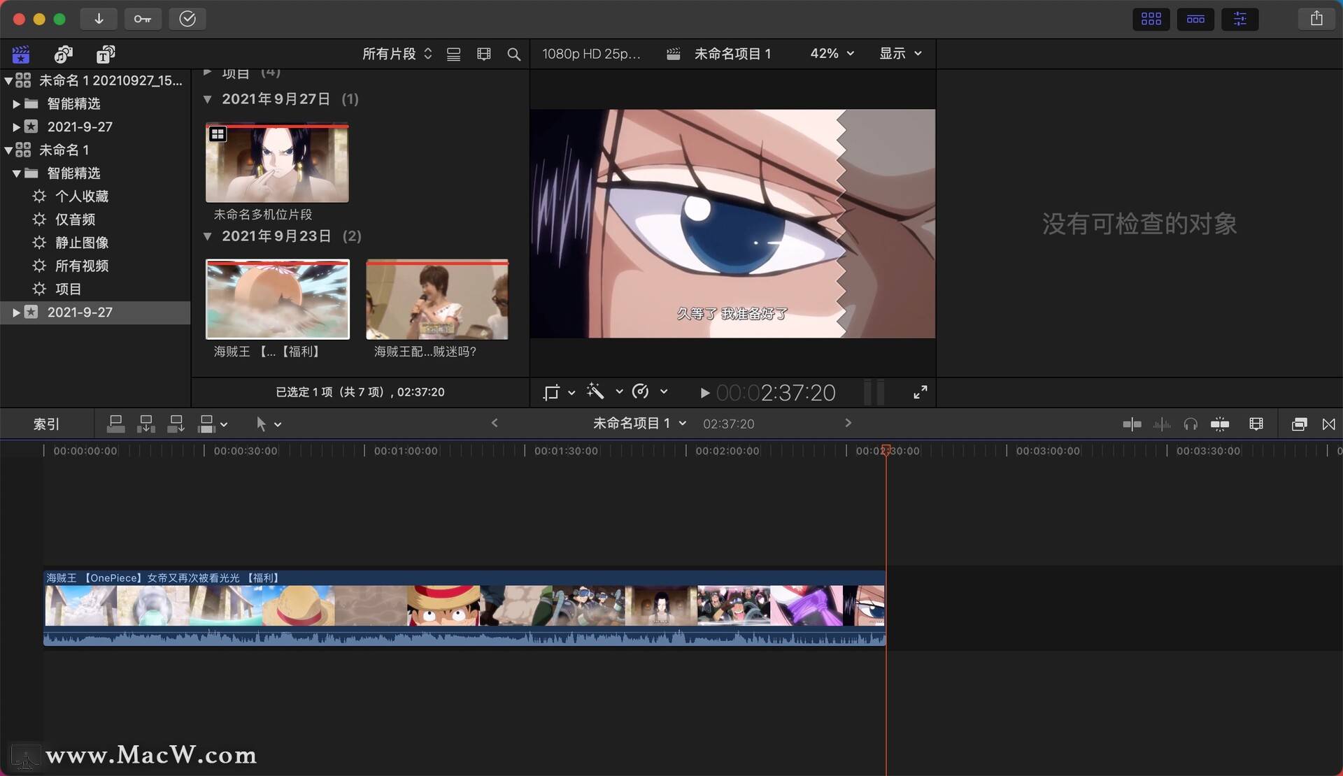Collapse the 未命名 1 20210927 library
The width and height of the screenshot is (1343, 776).
point(8,80)
